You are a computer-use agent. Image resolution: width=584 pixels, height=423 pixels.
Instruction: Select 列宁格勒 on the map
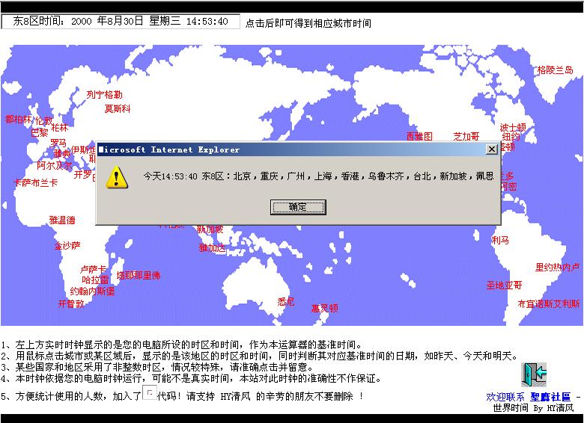(104, 94)
